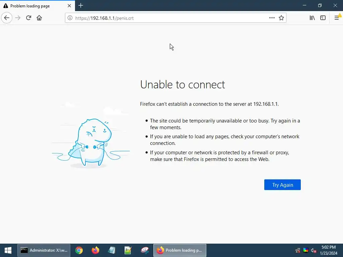Click the text about temporarily unavailable site
343x257 pixels.
point(225,124)
